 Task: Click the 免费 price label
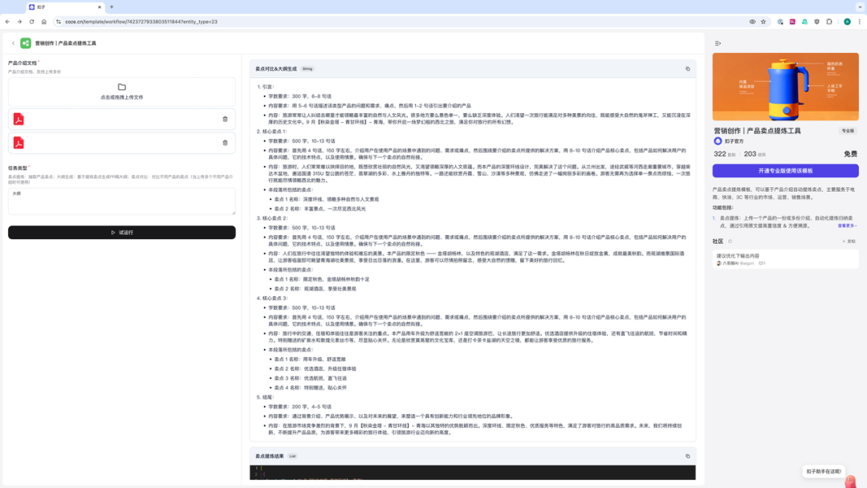point(850,154)
